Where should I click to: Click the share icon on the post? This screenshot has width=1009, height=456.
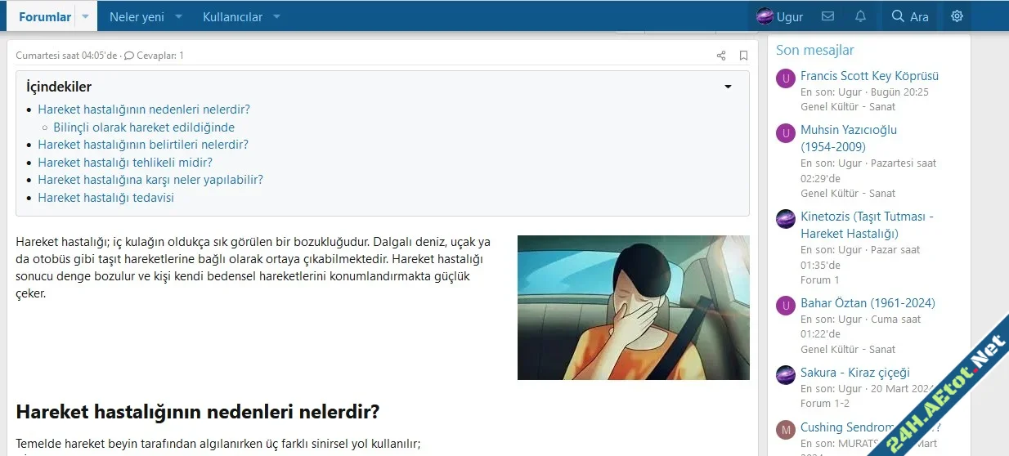[721, 56]
